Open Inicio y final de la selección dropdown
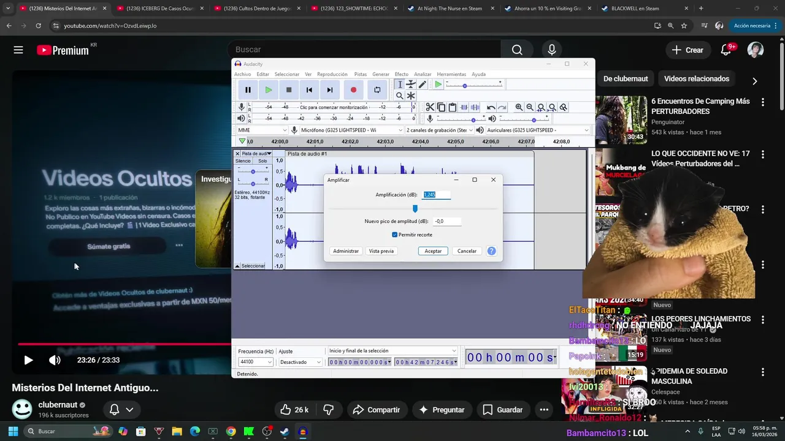This screenshot has width=785, height=441. point(392,351)
